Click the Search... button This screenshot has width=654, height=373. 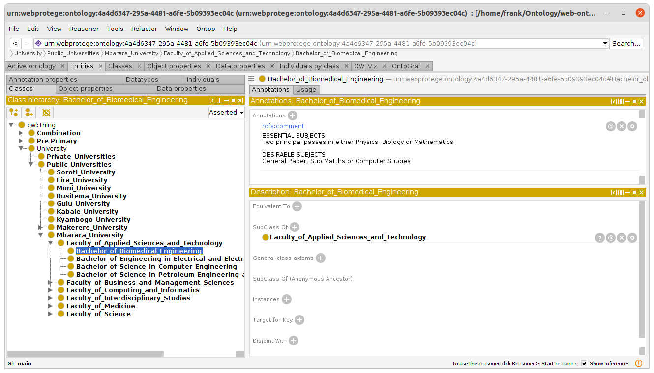pyautogui.click(x=626, y=43)
